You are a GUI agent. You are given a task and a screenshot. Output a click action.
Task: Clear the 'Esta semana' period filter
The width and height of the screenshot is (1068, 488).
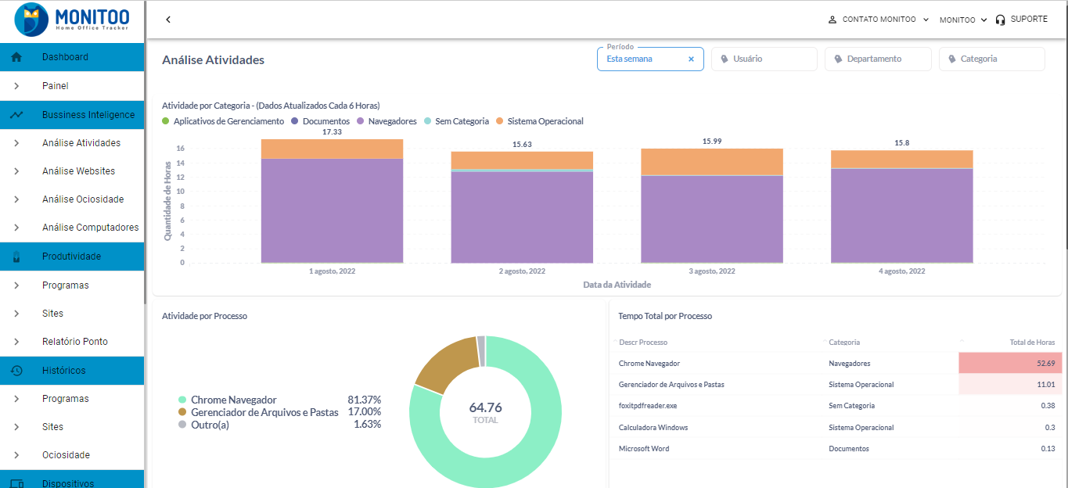tap(691, 59)
